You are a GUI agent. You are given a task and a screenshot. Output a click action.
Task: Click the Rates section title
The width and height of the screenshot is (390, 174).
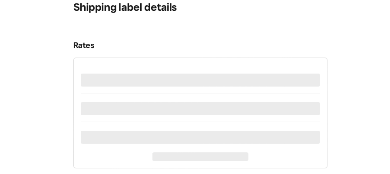point(84,45)
